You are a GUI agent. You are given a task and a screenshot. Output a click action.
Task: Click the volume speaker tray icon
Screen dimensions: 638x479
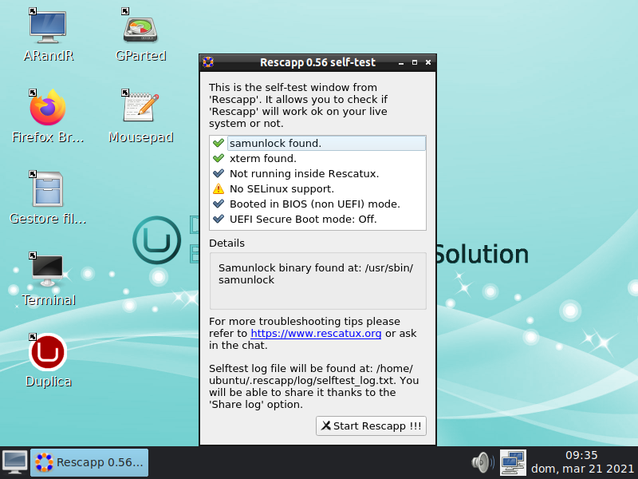tap(482, 461)
